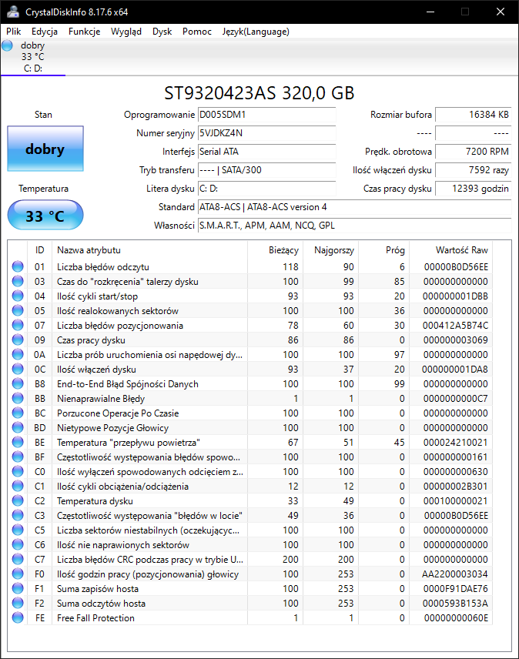Click the disk model title ST9320423AS 320,0 GB
Image resolution: width=519 pixels, height=659 pixels.
(259, 93)
